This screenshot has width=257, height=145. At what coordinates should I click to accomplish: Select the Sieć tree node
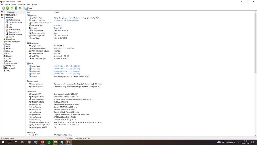pos(8,54)
